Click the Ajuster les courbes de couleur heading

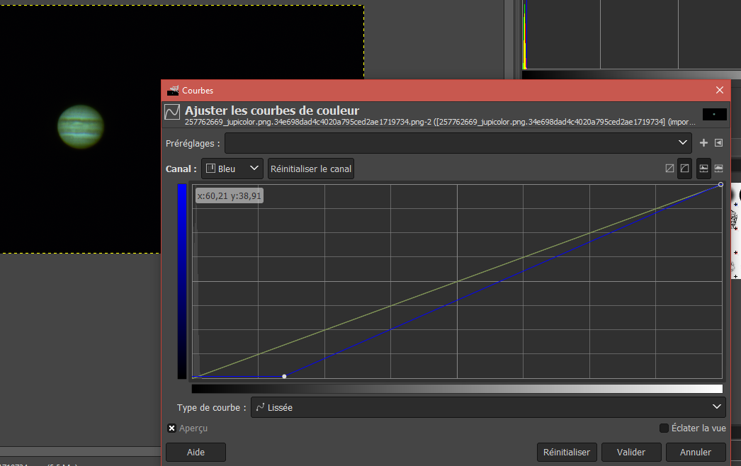click(x=272, y=110)
